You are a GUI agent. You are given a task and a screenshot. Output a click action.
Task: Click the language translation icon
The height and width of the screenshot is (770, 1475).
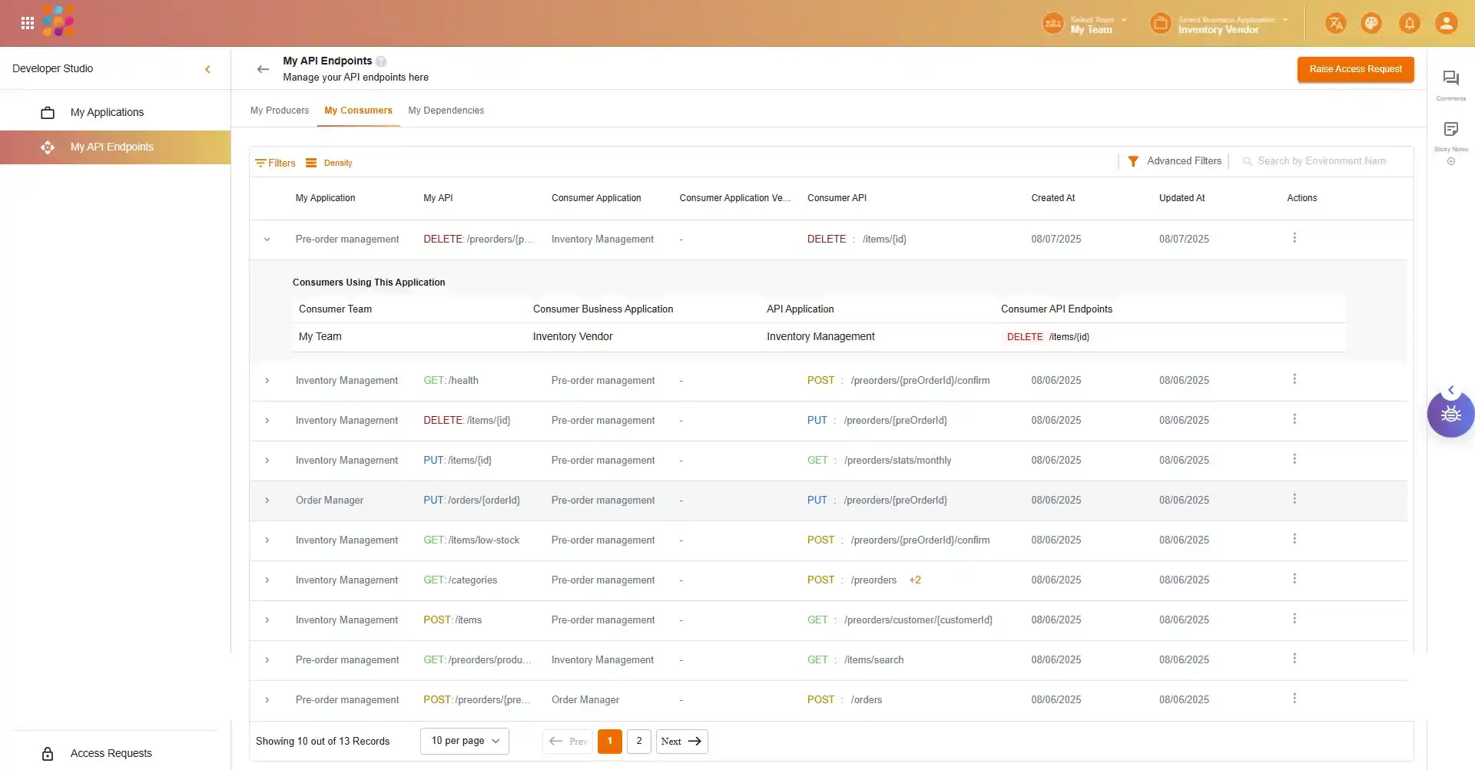[x=1335, y=23]
